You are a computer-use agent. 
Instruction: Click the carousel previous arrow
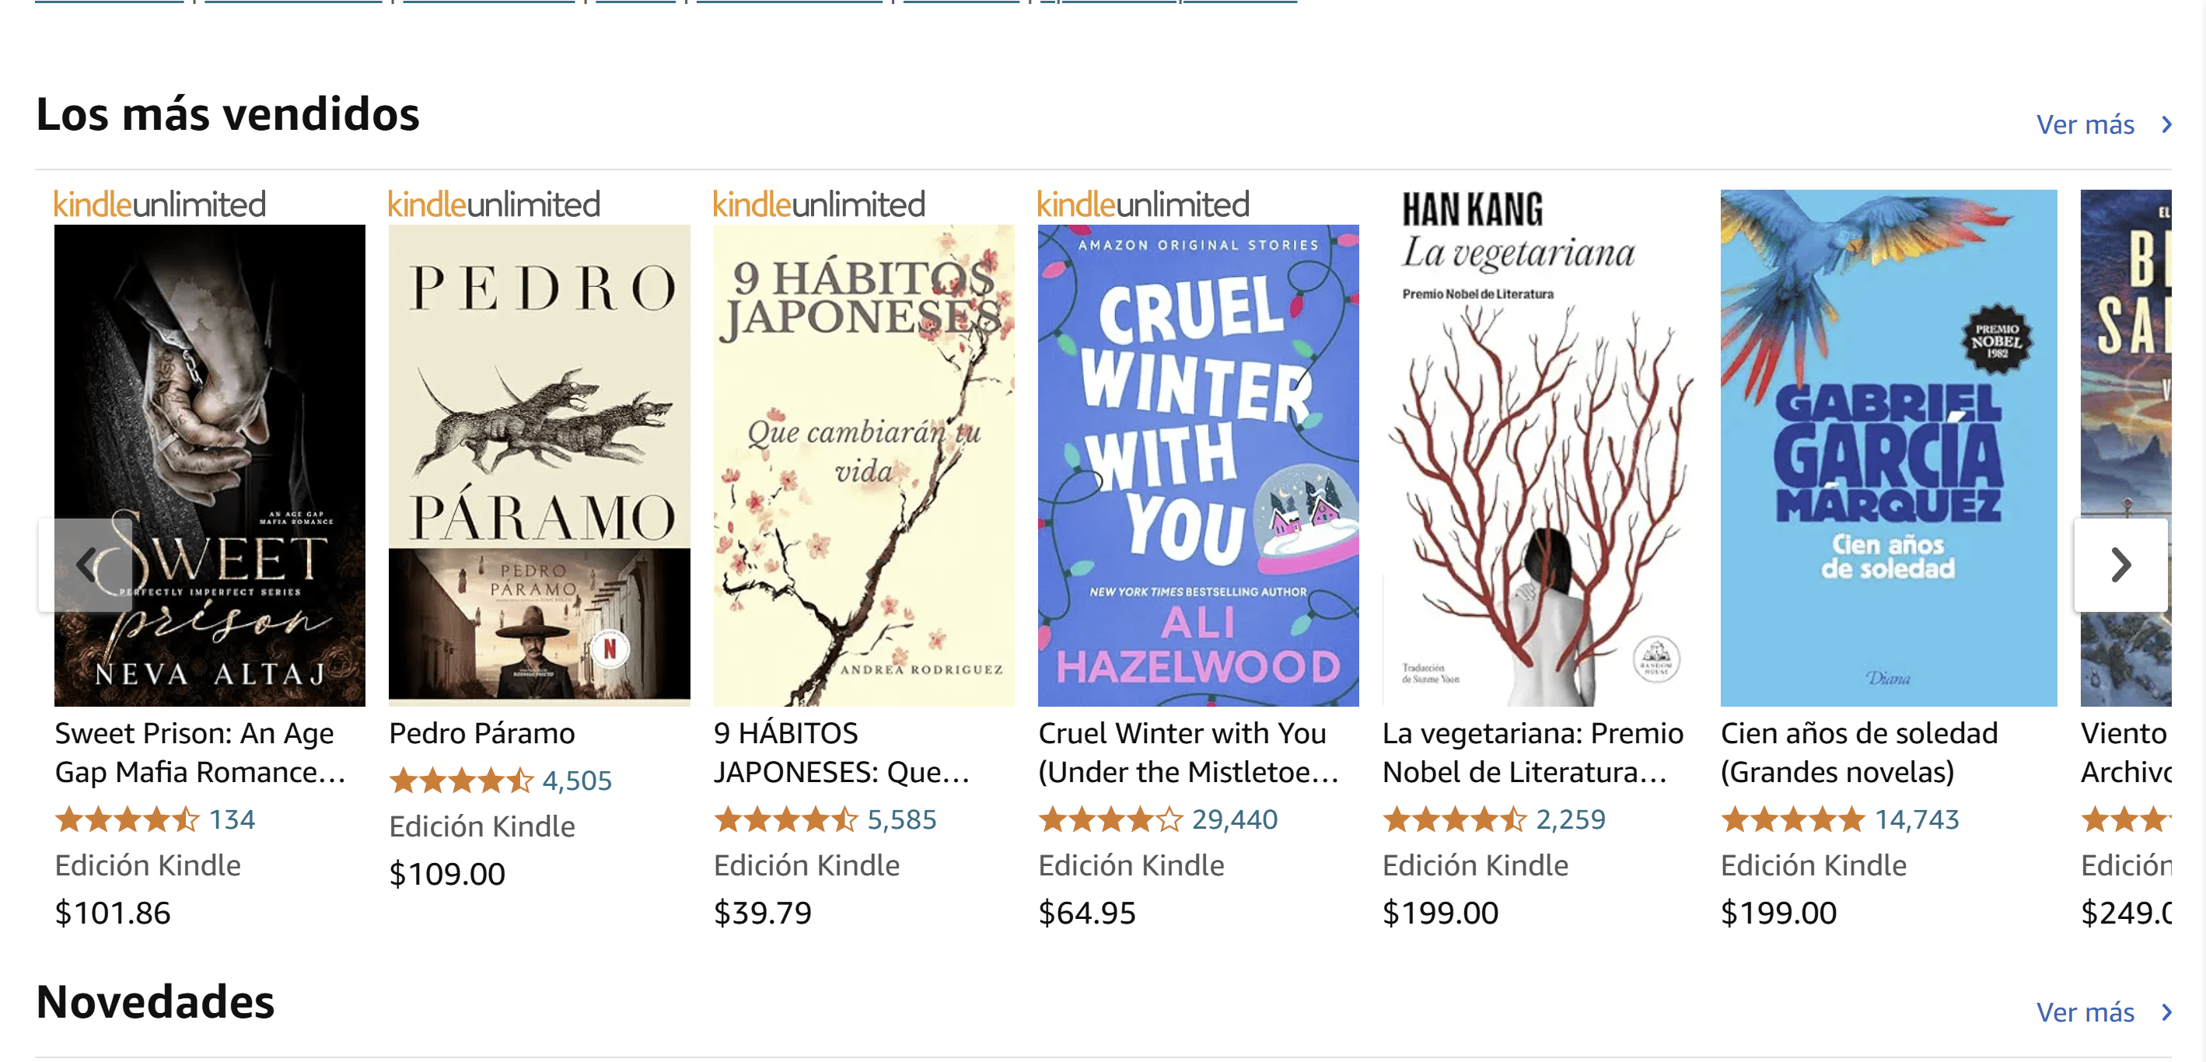pos(86,564)
